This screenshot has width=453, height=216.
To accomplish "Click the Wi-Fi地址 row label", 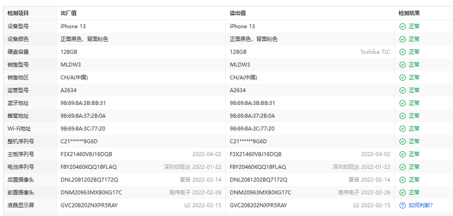I will 19,129.
